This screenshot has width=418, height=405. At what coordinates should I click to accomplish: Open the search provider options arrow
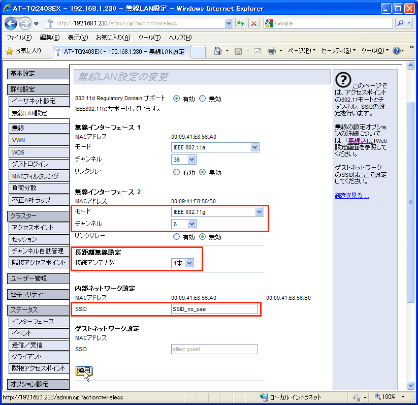[x=409, y=23]
